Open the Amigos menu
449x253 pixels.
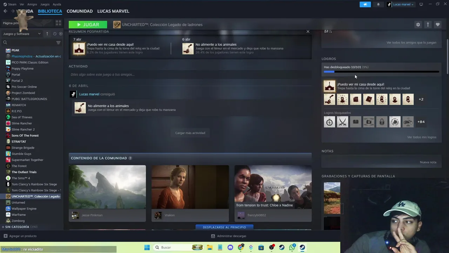[x=32, y=4]
